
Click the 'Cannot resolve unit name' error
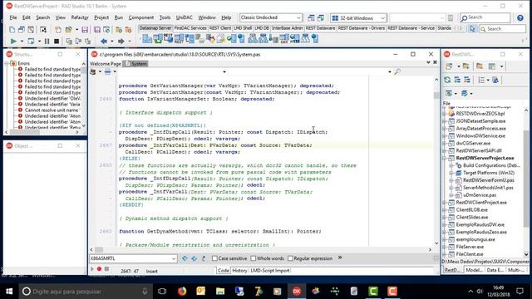(52, 110)
